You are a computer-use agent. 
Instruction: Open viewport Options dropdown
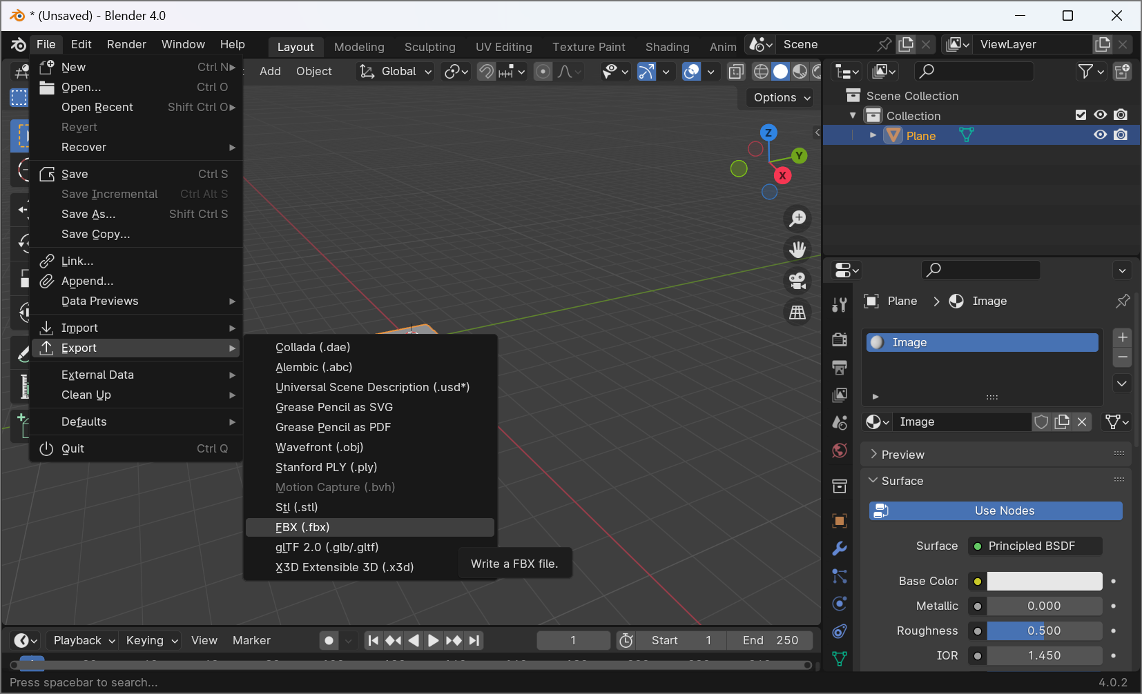782,98
